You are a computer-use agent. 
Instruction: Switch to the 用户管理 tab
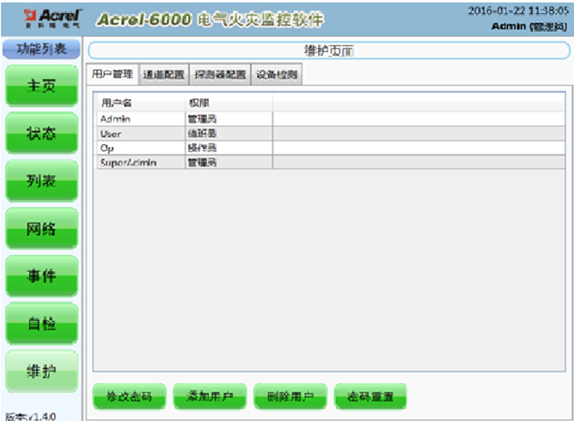click(112, 74)
